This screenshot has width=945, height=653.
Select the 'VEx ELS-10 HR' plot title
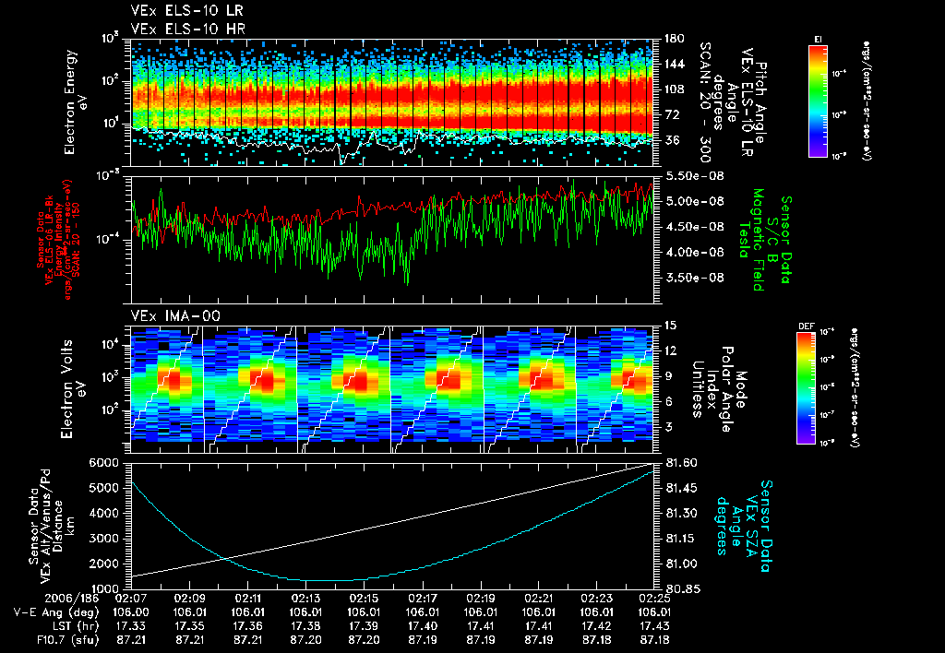pyautogui.click(x=188, y=29)
